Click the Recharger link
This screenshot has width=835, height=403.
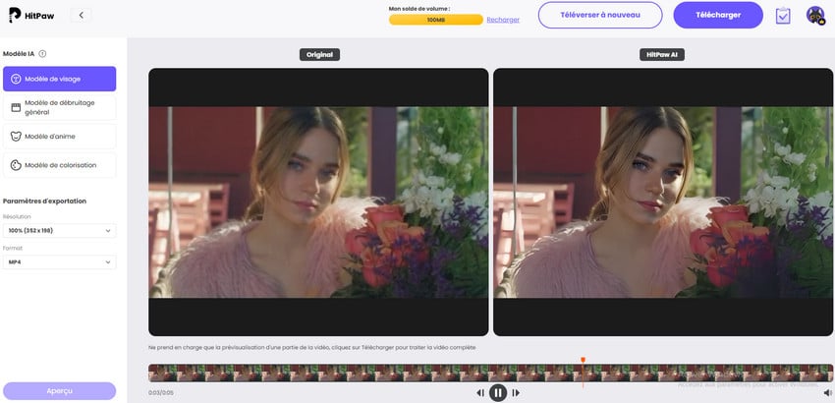(503, 20)
